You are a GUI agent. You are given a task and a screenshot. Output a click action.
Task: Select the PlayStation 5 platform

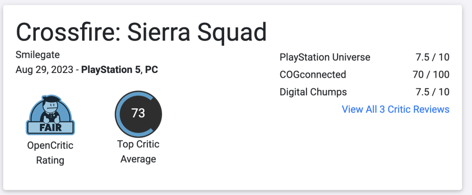111,70
